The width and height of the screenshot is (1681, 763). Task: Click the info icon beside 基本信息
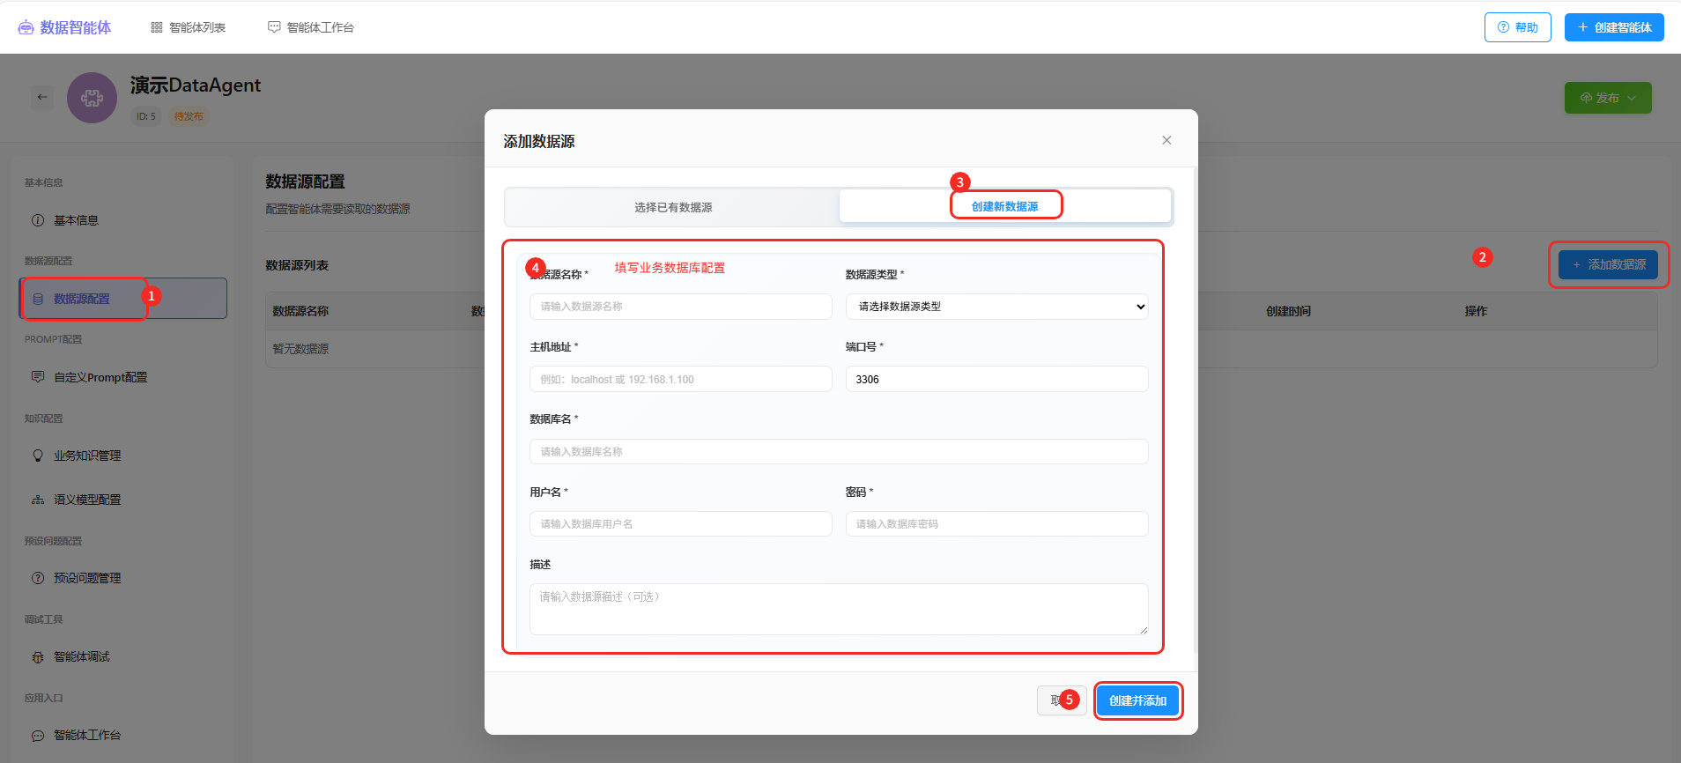(38, 220)
